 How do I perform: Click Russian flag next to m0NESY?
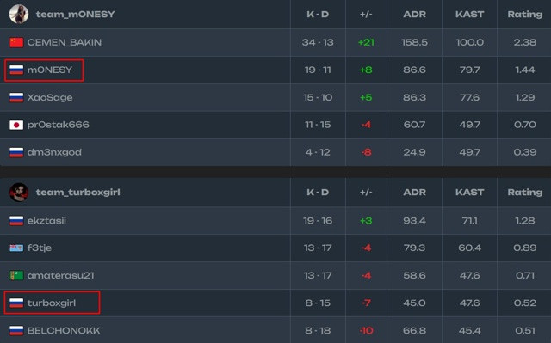pyautogui.click(x=16, y=70)
